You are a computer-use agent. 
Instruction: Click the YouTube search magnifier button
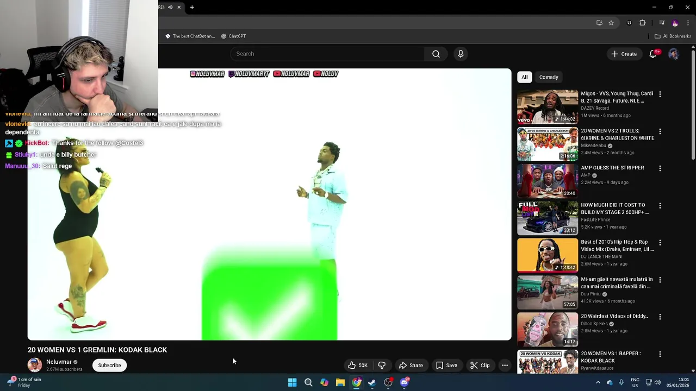pyautogui.click(x=436, y=54)
